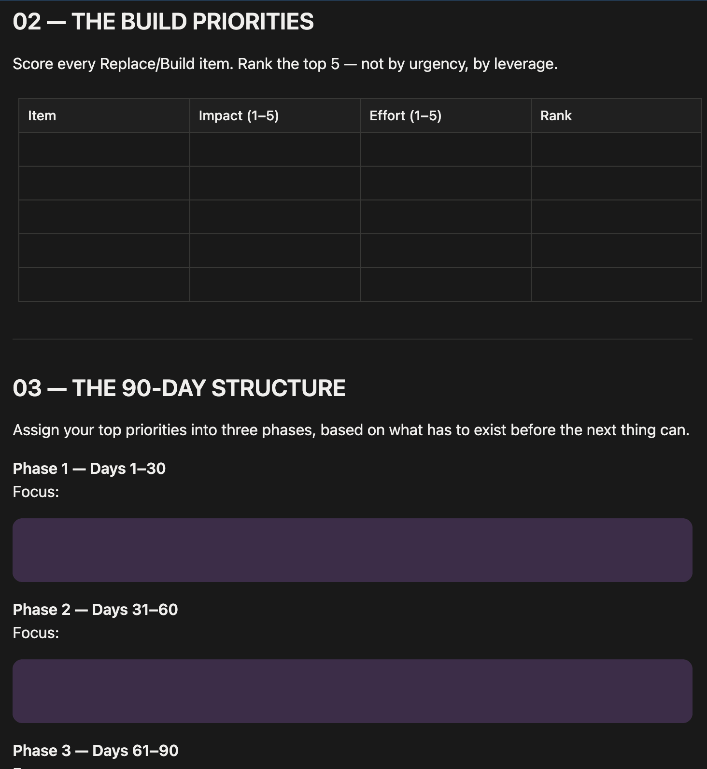Image resolution: width=707 pixels, height=769 pixels.
Task: Click the Phase 1 — Days 1–30 label
Action: click(x=89, y=469)
